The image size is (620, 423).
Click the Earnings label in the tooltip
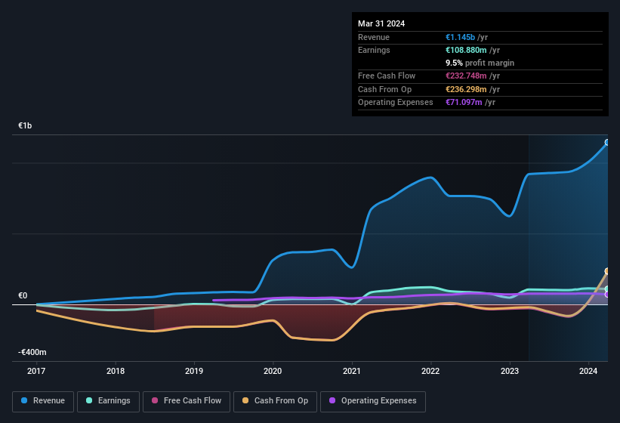374,50
